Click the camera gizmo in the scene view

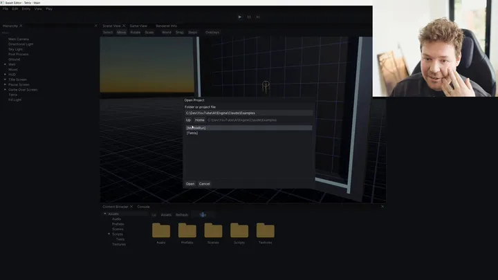point(266,86)
